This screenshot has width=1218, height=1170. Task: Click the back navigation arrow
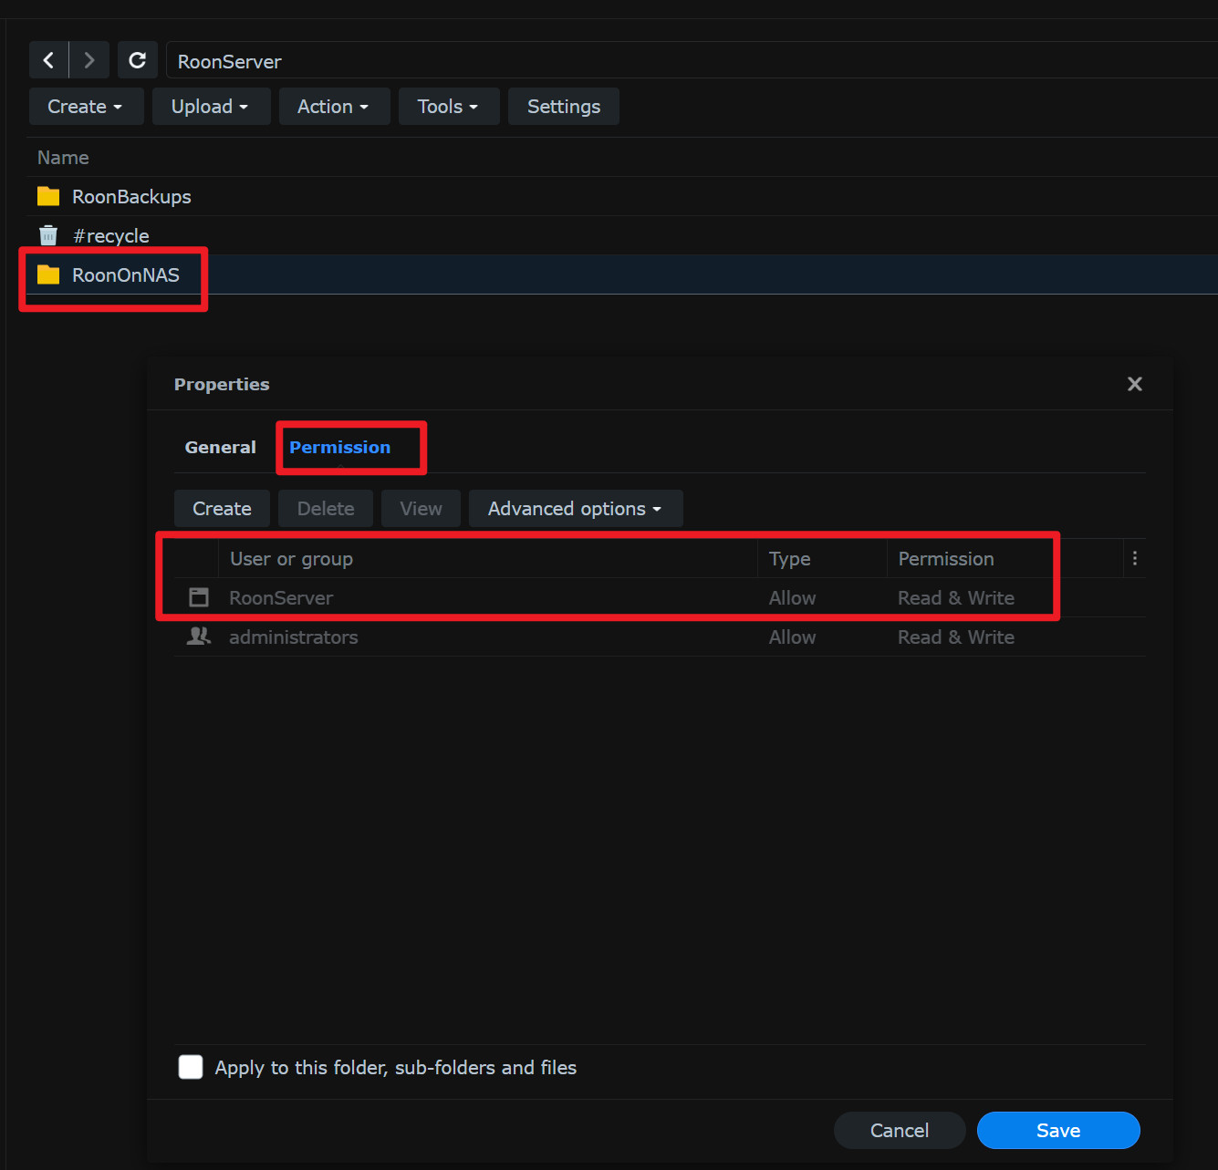[48, 60]
